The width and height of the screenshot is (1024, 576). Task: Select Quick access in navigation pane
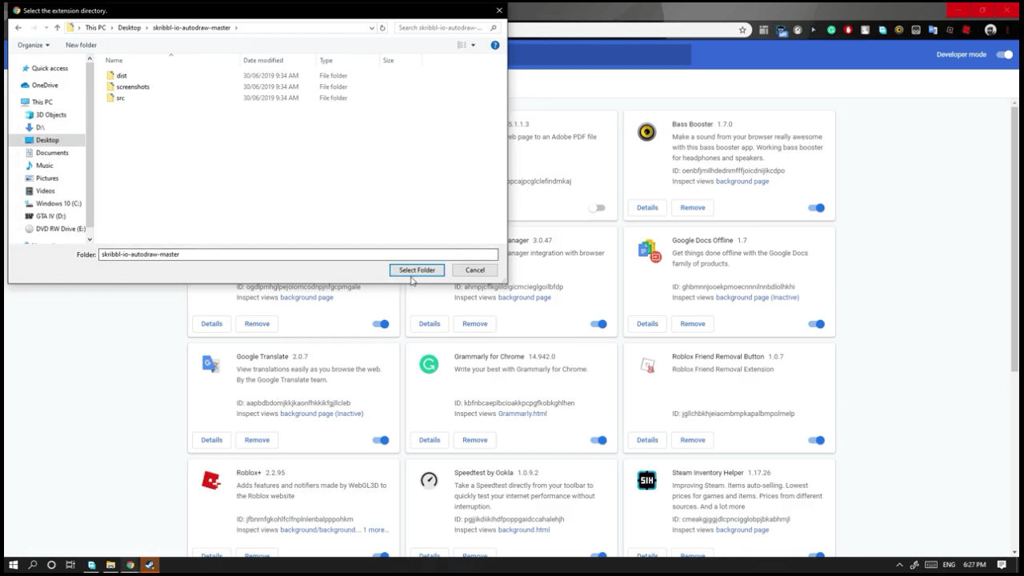pos(50,68)
